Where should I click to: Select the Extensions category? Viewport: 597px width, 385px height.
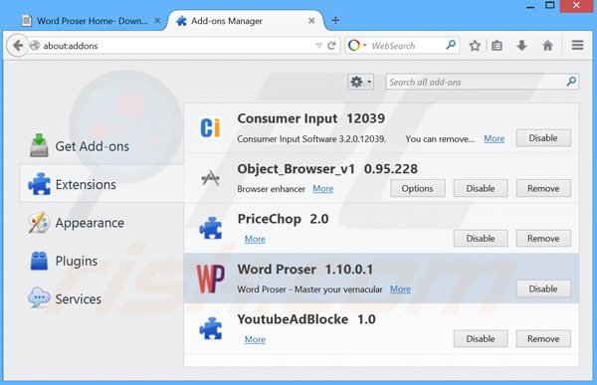tap(102, 184)
